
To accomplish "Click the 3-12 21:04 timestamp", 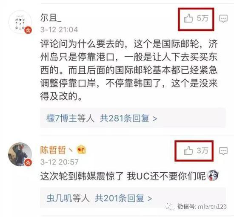I will click(59, 29).
